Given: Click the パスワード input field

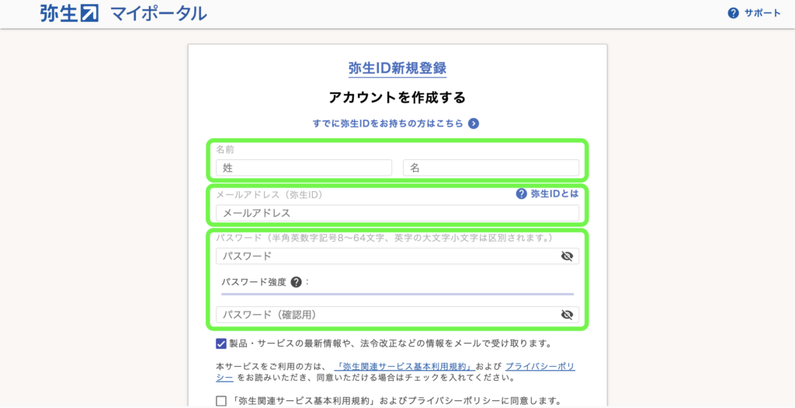Looking at the screenshot, I should [397, 256].
